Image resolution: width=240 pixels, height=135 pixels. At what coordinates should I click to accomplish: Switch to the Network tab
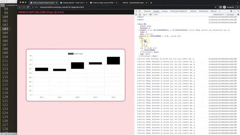coord(193,11)
